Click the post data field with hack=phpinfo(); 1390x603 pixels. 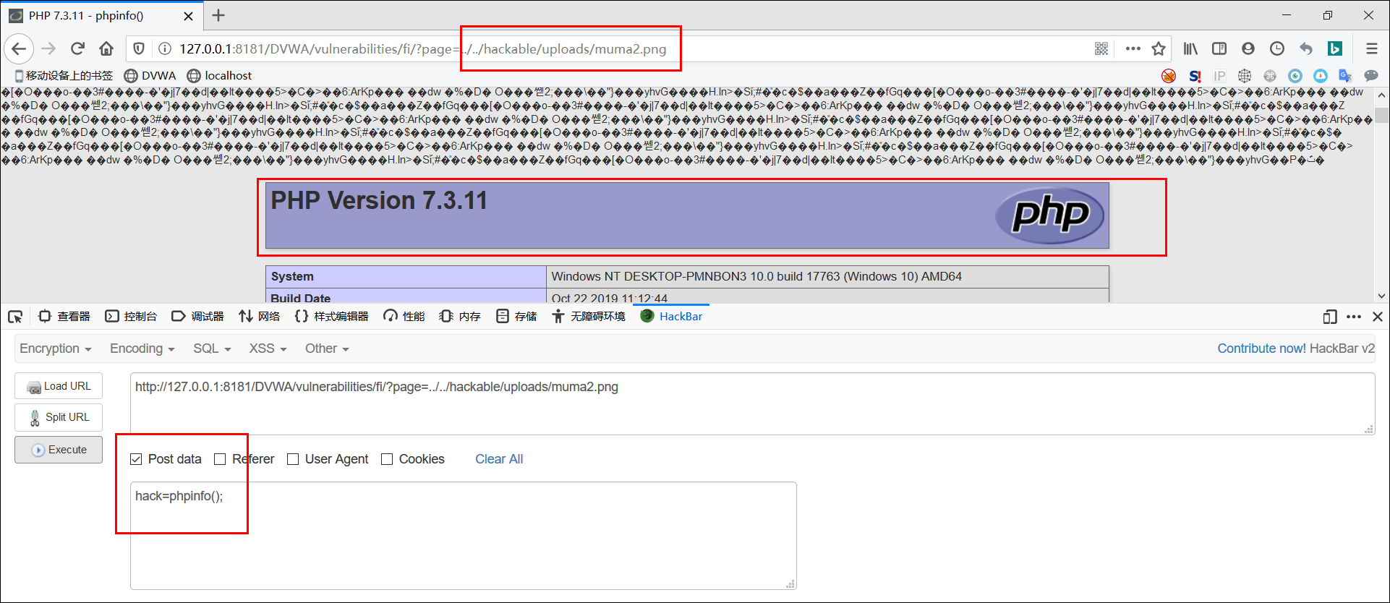pos(463,535)
